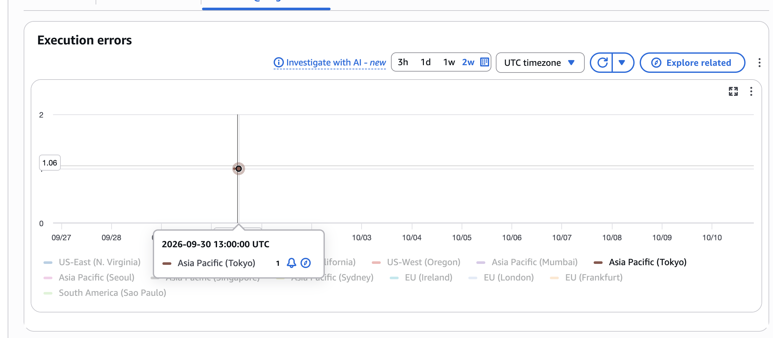The height and width of the screenshot is (338, 773).
Task: Select the 1d time range
Action: 426,62
